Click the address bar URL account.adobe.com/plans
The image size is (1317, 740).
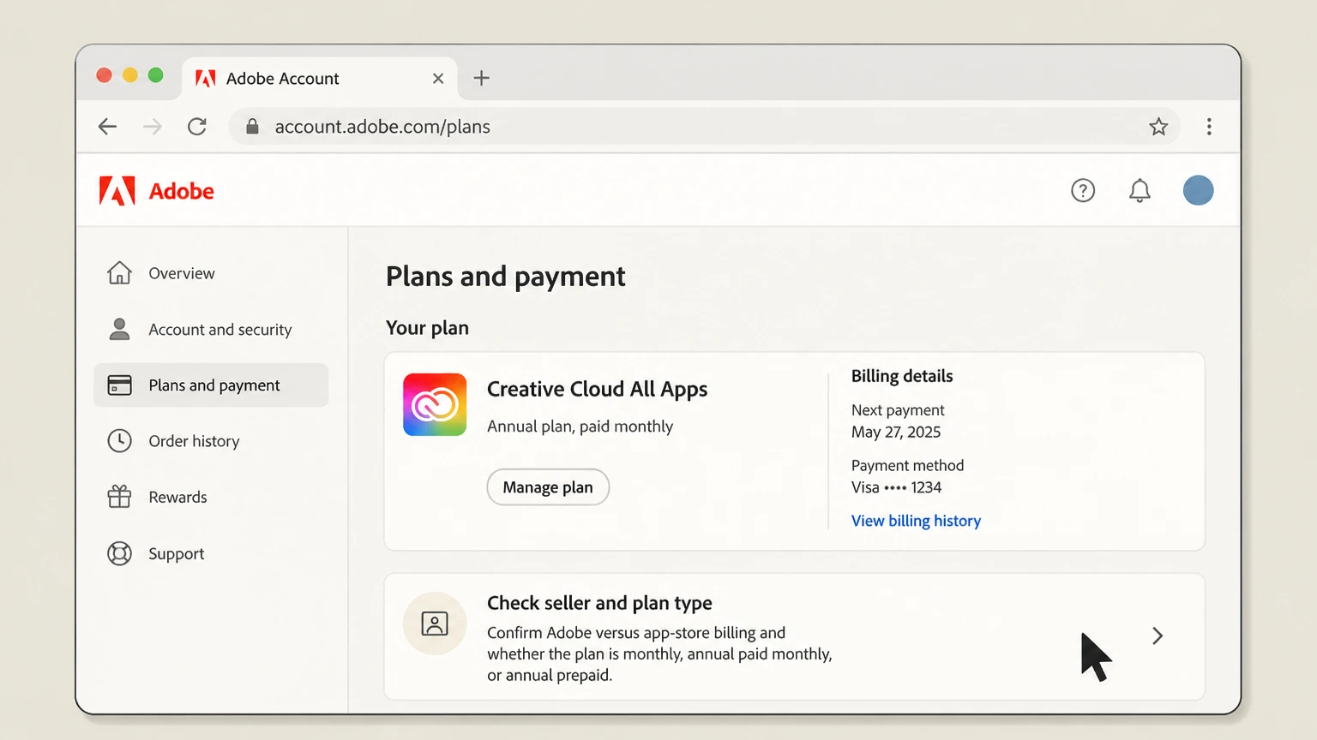382,127
